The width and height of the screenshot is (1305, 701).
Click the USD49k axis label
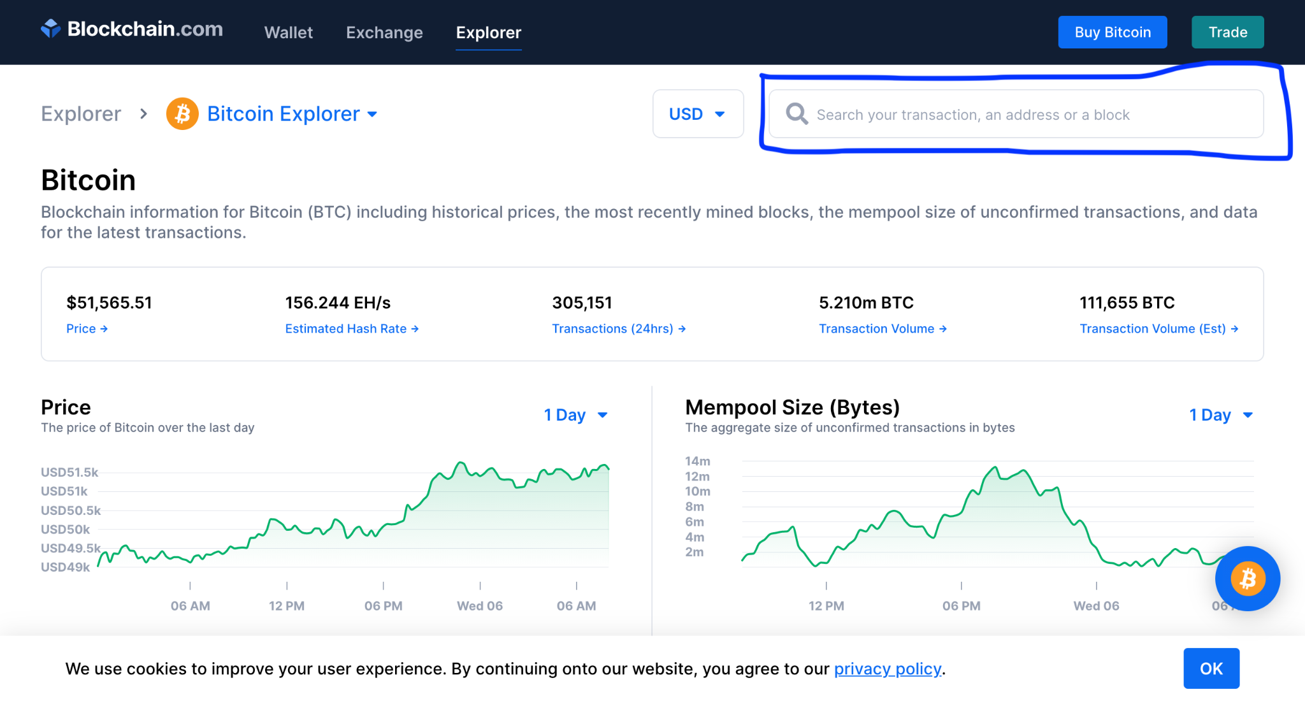coord(65,567)
